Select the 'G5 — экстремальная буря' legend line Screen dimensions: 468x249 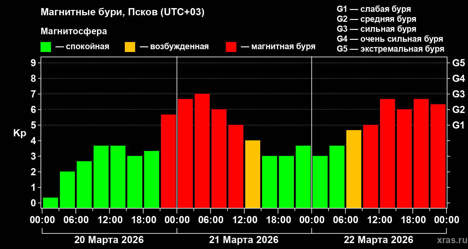coord(391,49)
